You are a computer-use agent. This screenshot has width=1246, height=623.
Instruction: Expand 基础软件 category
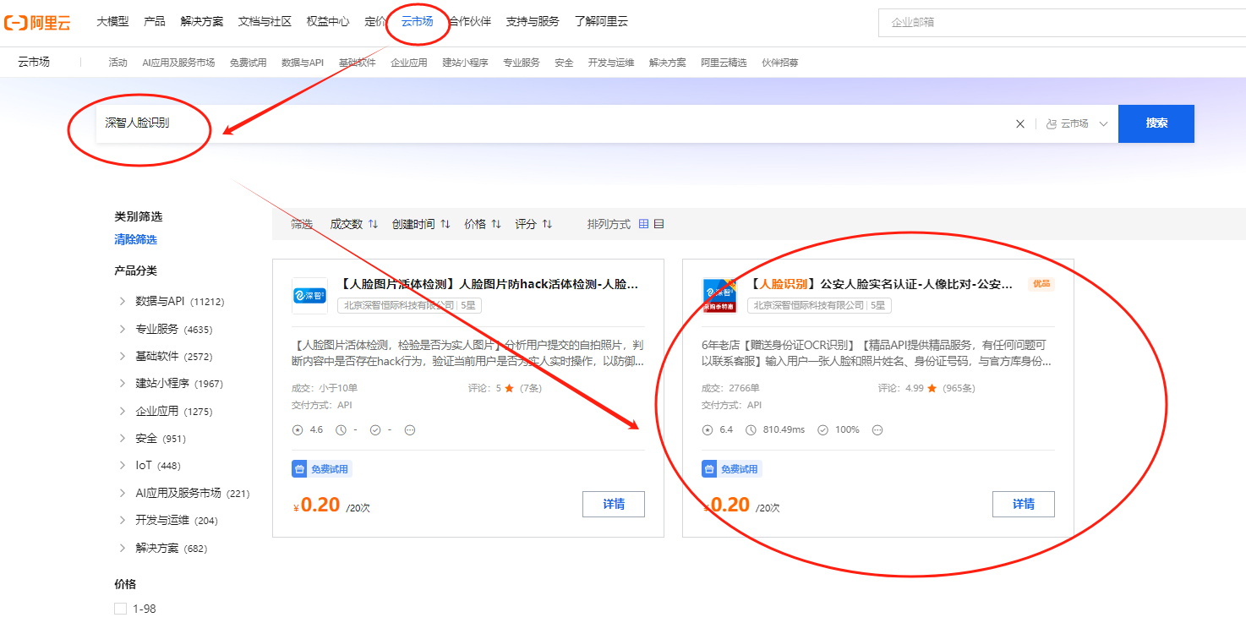pyautogui.click(x=123, y=357)
